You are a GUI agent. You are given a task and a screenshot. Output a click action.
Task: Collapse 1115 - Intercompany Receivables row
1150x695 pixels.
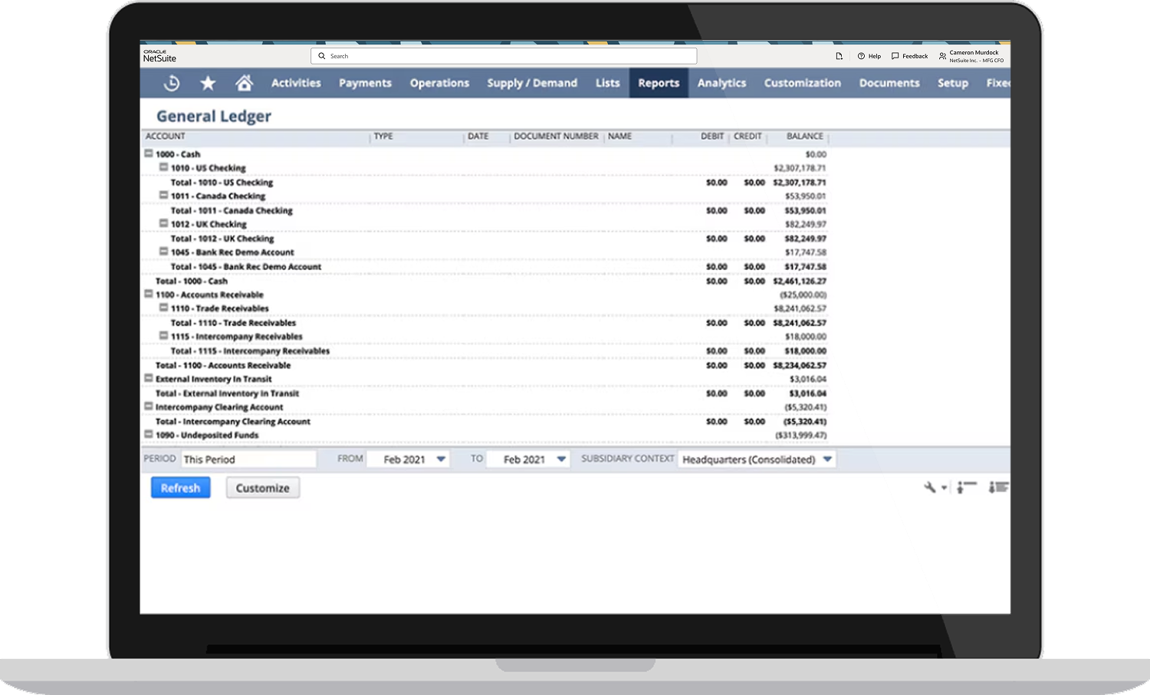(163, 336)
